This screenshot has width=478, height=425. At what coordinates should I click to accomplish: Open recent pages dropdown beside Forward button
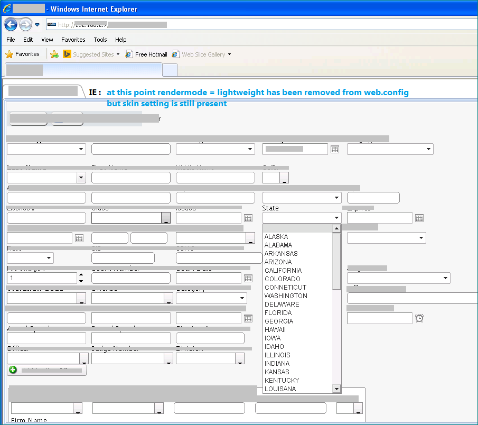pos(37,25)
